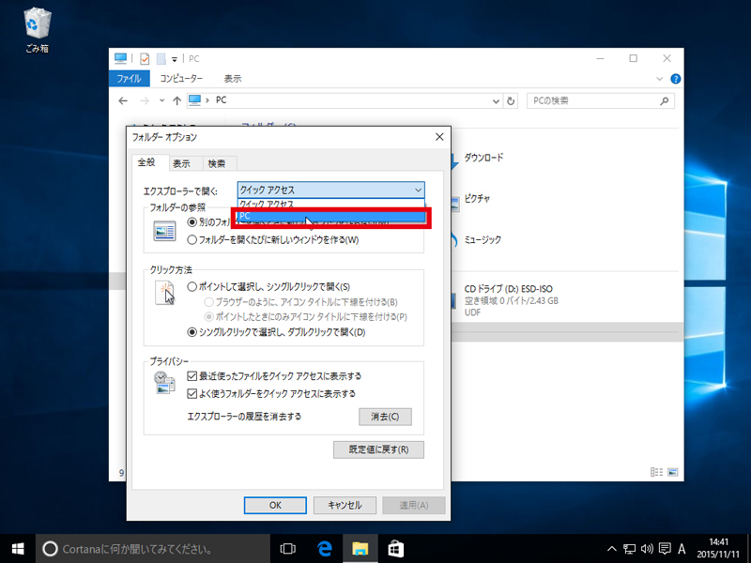751x563 pixels.
Task: Open the コンピューター ribbon tab
Action: tap(181, 79)
